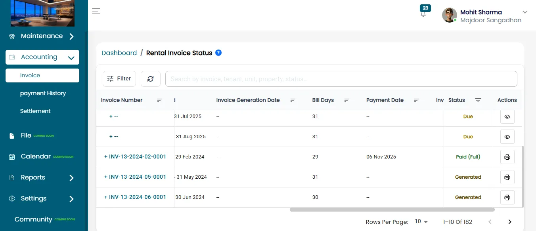
Task: Click the Filter button
Action: [x=119, y=79]
